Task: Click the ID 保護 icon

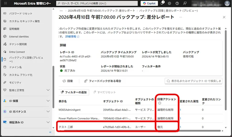Action: coord(5,101)
